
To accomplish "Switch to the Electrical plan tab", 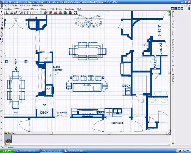I will [x=26, y=9].
